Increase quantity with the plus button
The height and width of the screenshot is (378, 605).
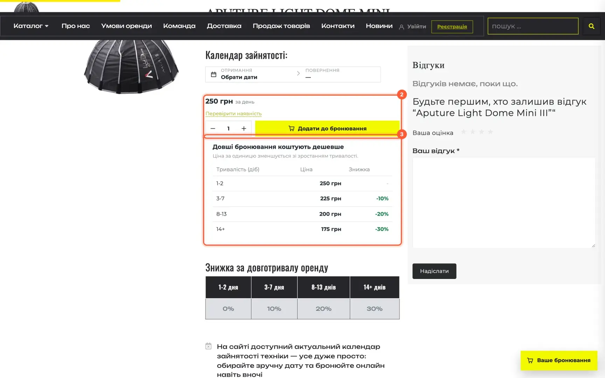point(244,128)
